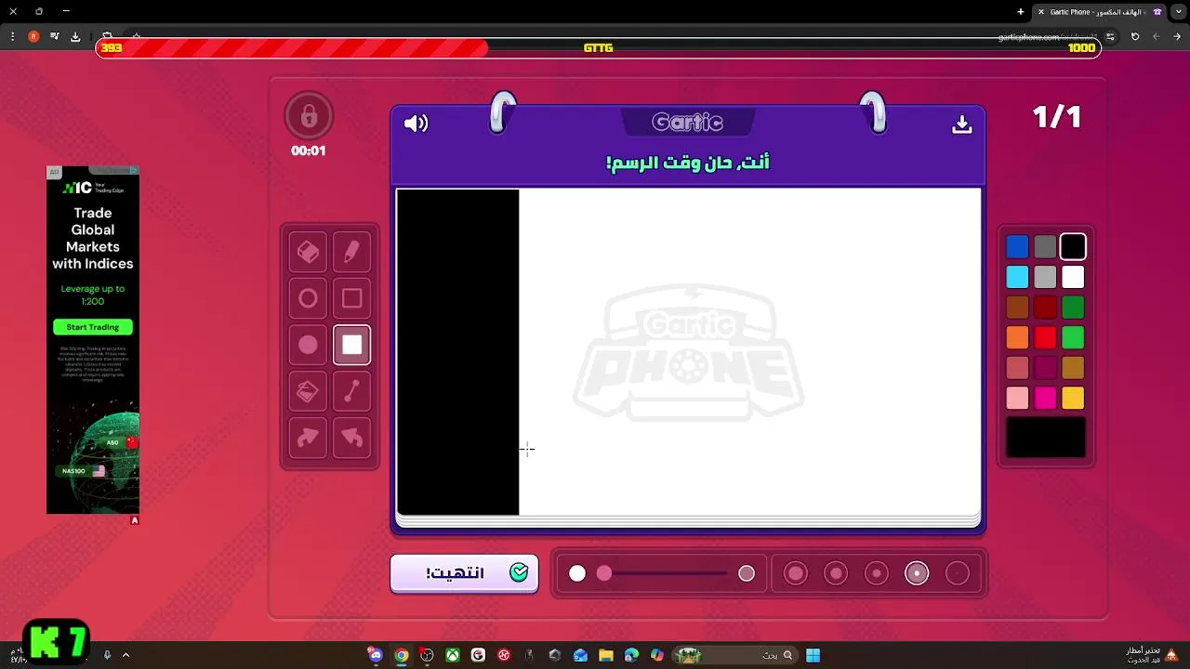Choose the largest brush size
The height and width of the screenshot is (669, 1190).
796,573
